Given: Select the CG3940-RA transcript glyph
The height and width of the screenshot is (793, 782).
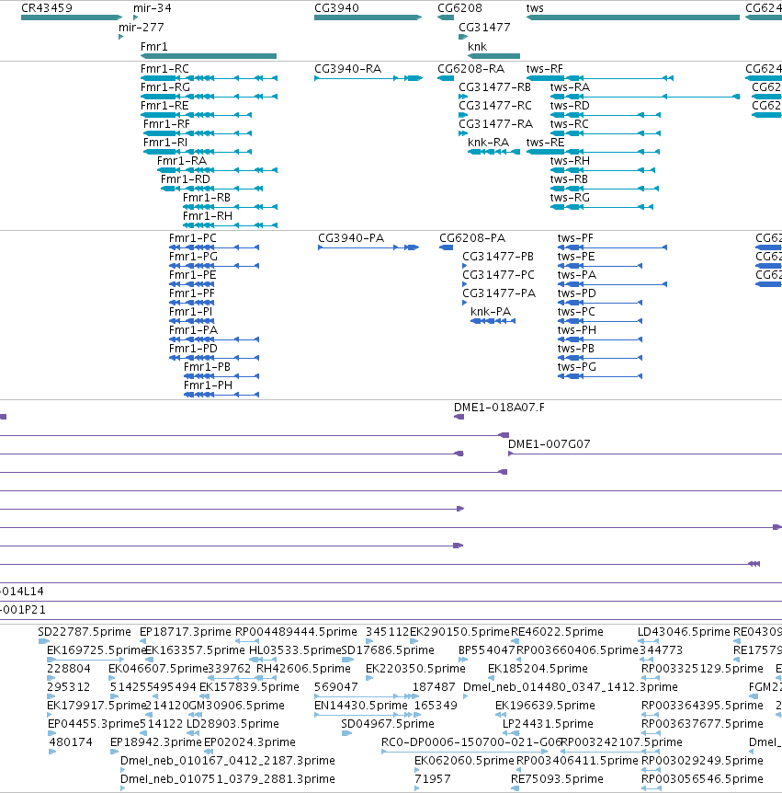Looking at the screenshot, I should (x=368, y=78).
